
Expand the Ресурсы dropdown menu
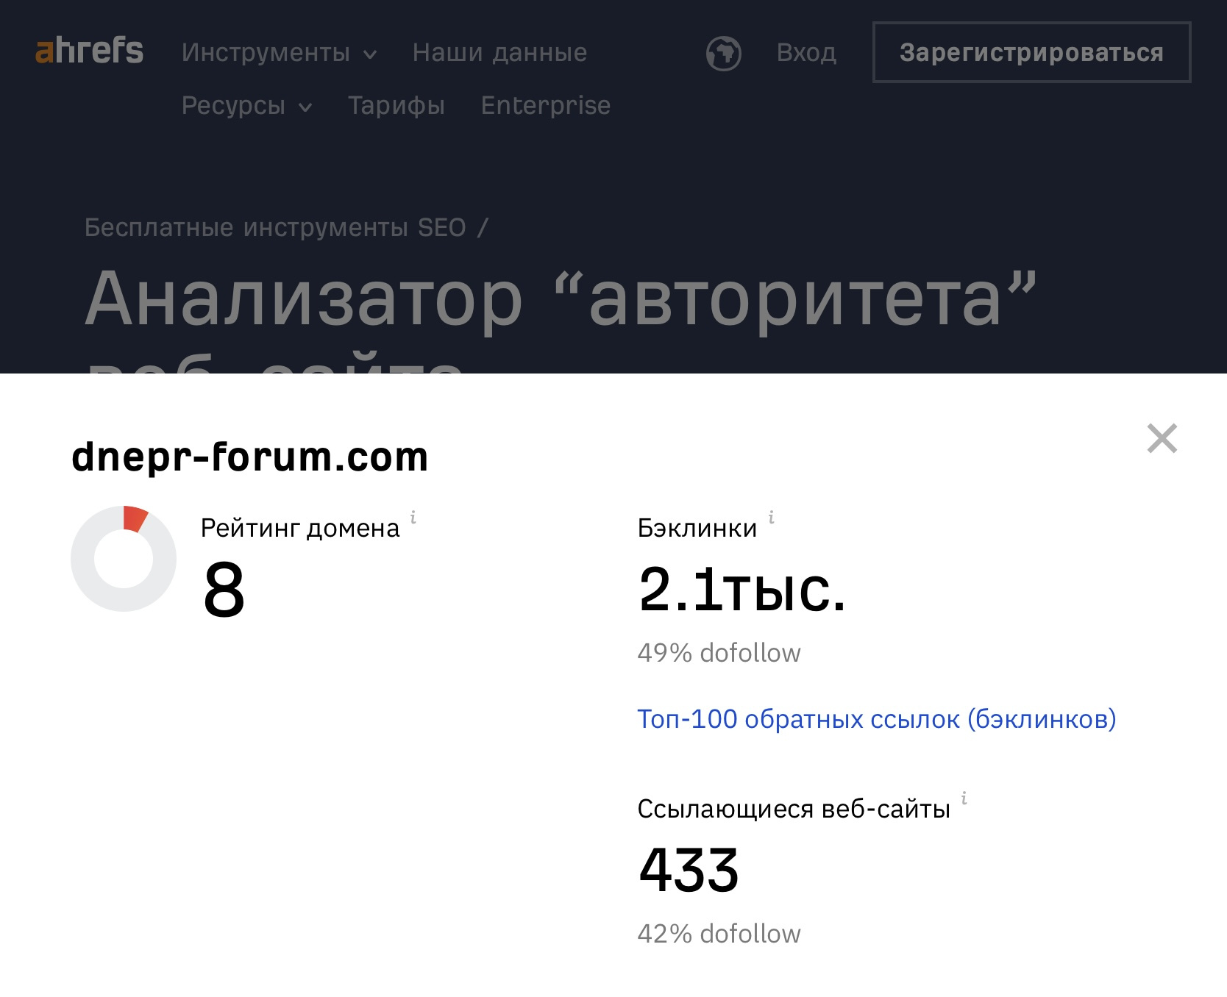click(246, 106)
